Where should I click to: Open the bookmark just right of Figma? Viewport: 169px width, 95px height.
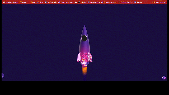pyautogui.click(x=51, y=2)
